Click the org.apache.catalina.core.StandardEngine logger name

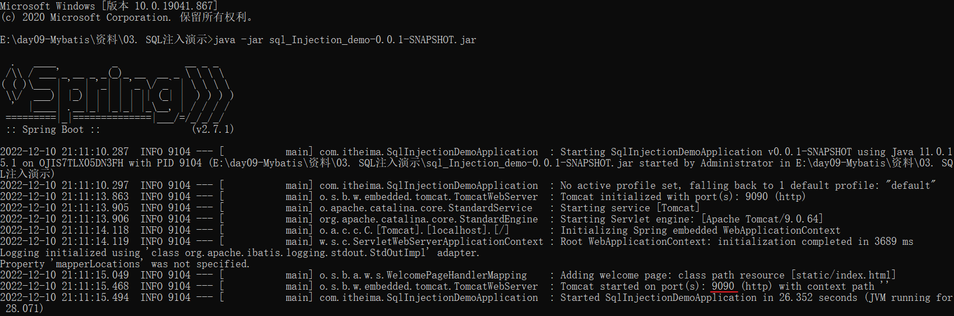pos(429,219)
